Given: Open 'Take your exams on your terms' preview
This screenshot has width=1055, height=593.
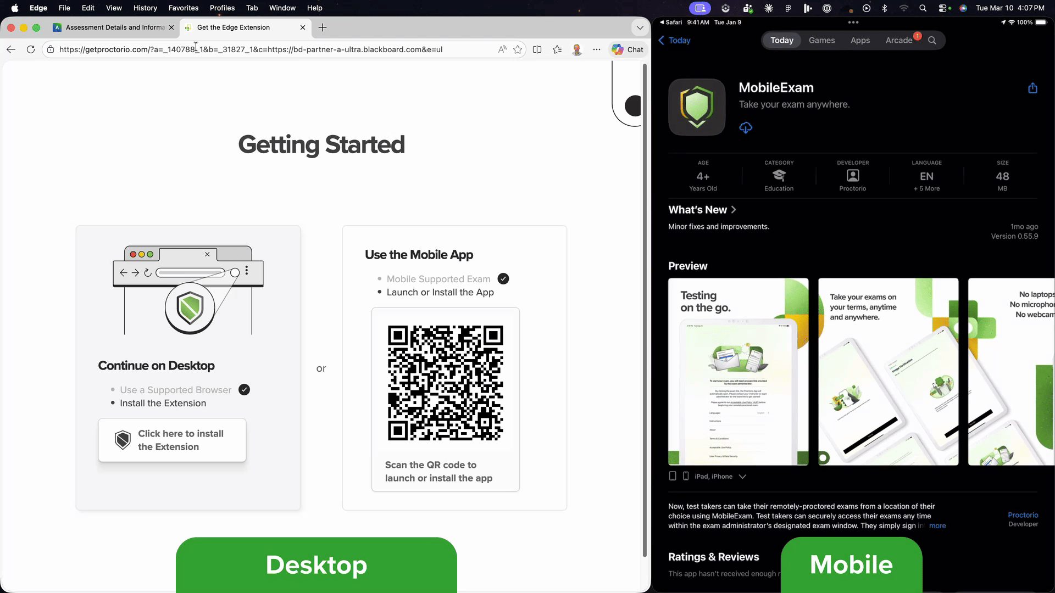Looking at the screenshot, I should pyautogui.click(x=889, y=372).
